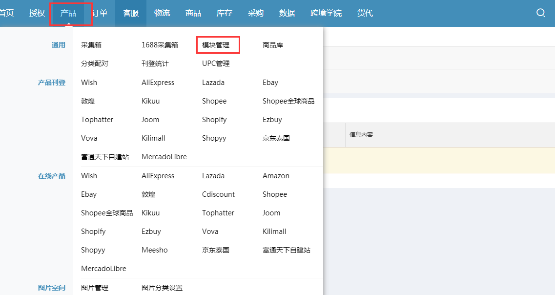Viewport: 555px width, 295px height.
Task: Choose Shopyy under 产品刊登
Action: coord(214,139)
